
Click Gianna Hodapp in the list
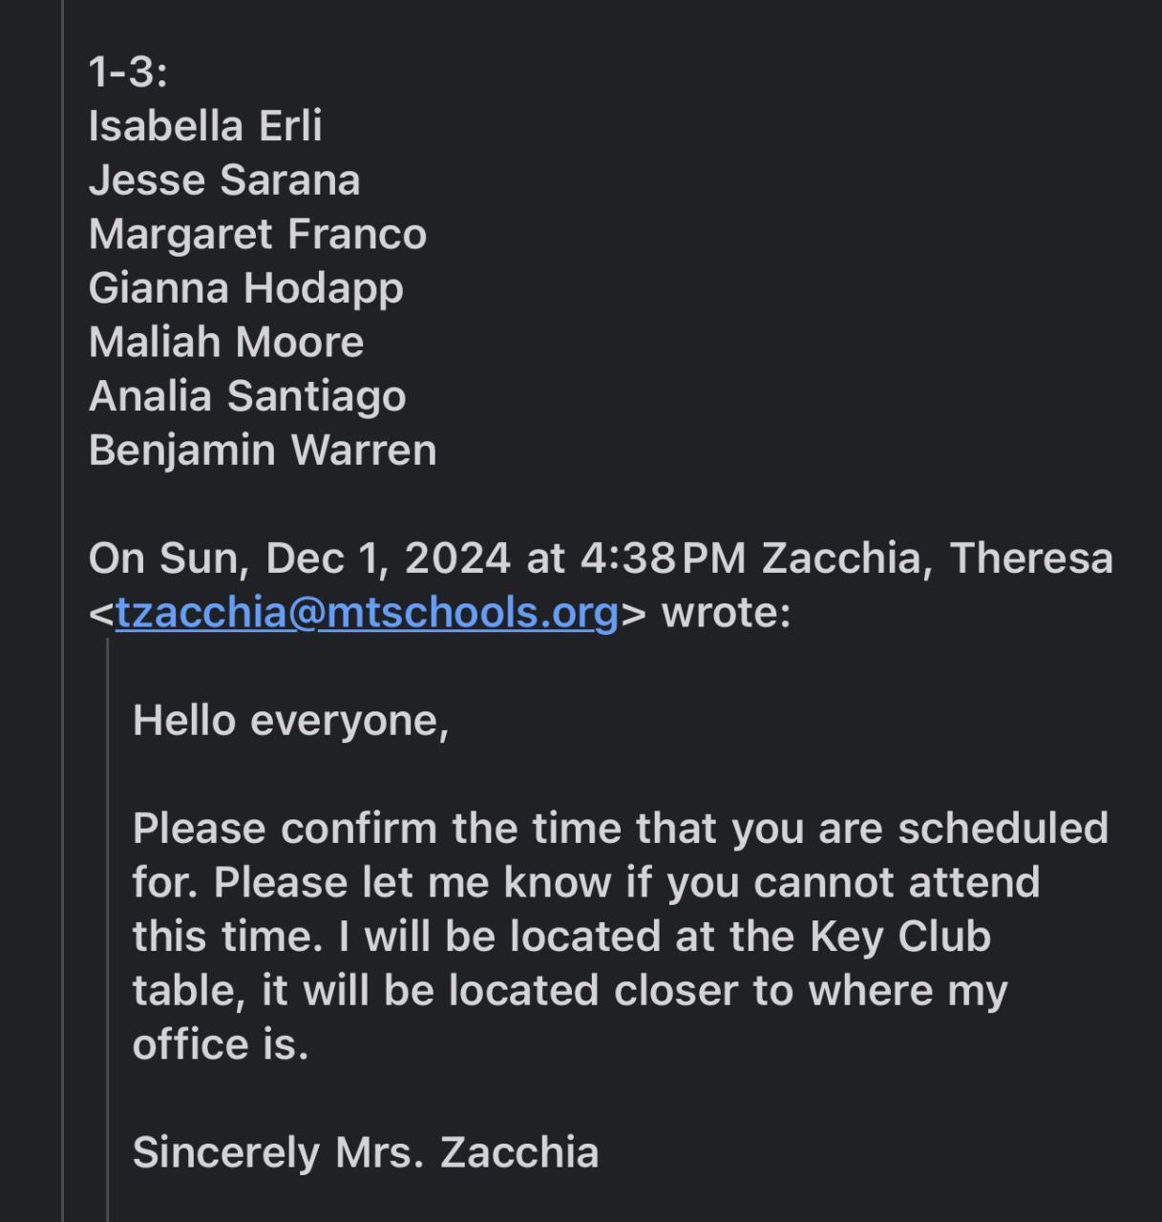(x=245, y=288)
